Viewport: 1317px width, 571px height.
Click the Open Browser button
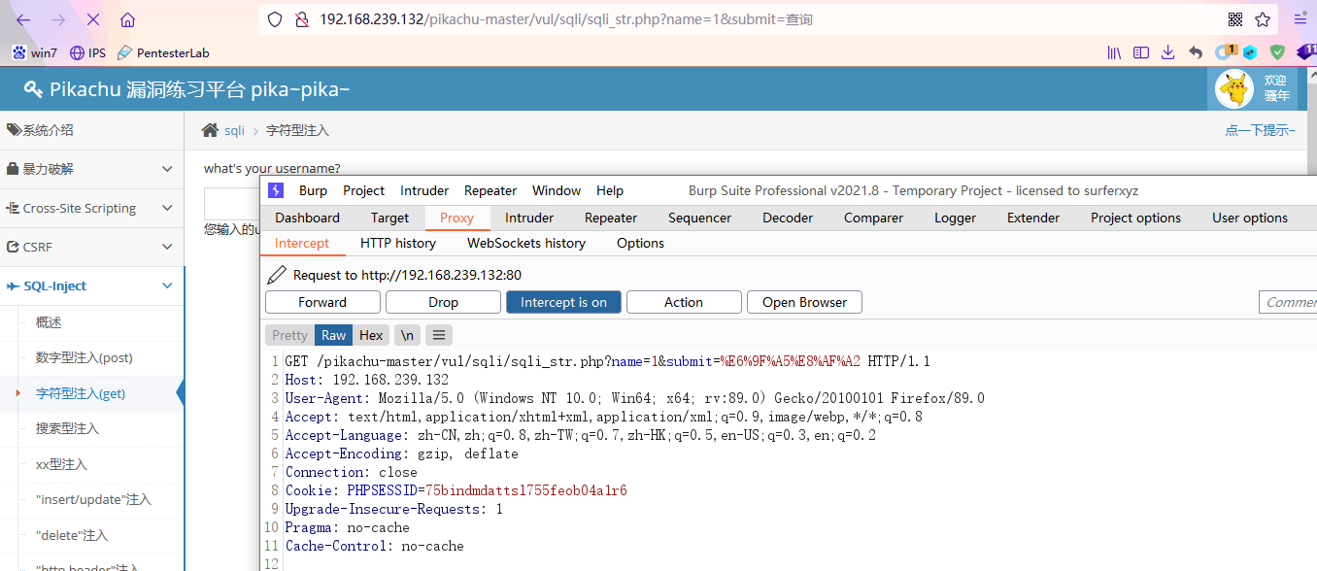pyautogui.click(x=804, y=302)
